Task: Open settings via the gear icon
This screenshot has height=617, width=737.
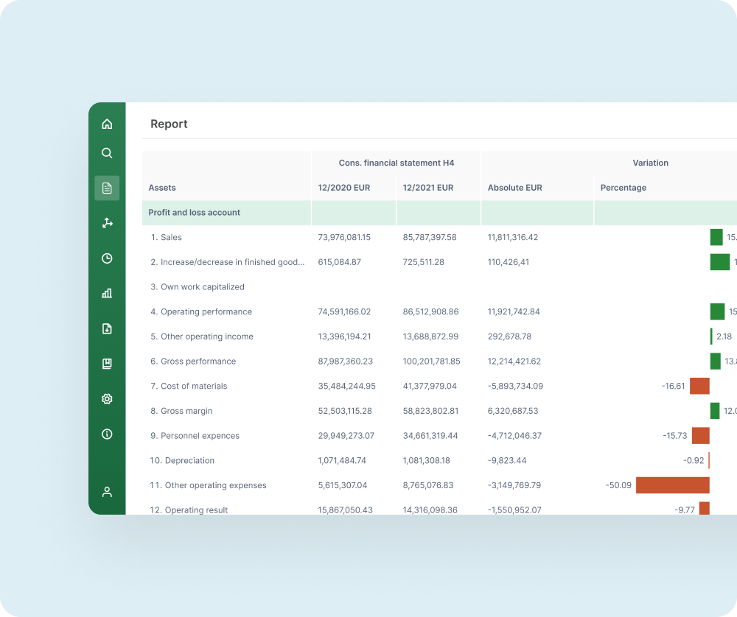Action: click(x=107, y=399)
